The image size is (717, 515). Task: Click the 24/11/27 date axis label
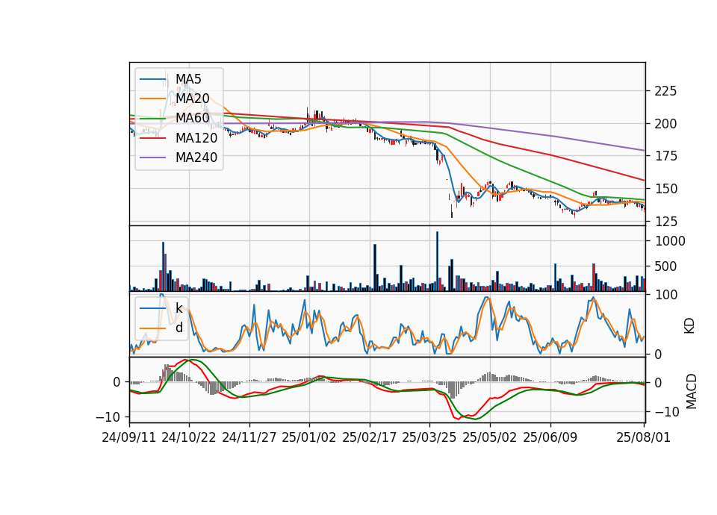click(249, 437)
